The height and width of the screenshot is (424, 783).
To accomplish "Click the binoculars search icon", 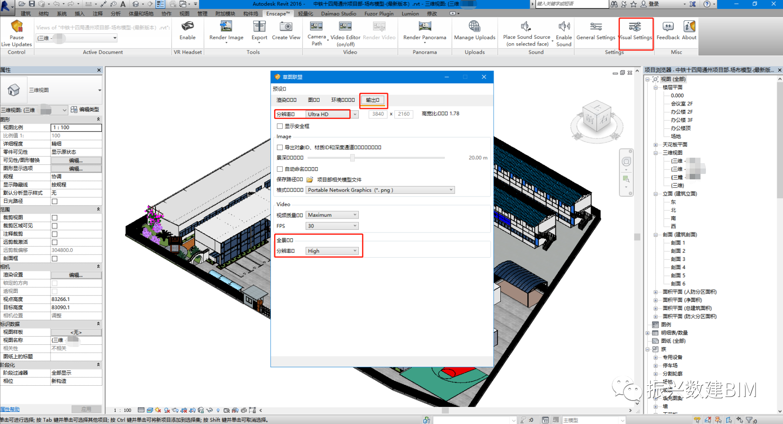I will tap(614, 4).
